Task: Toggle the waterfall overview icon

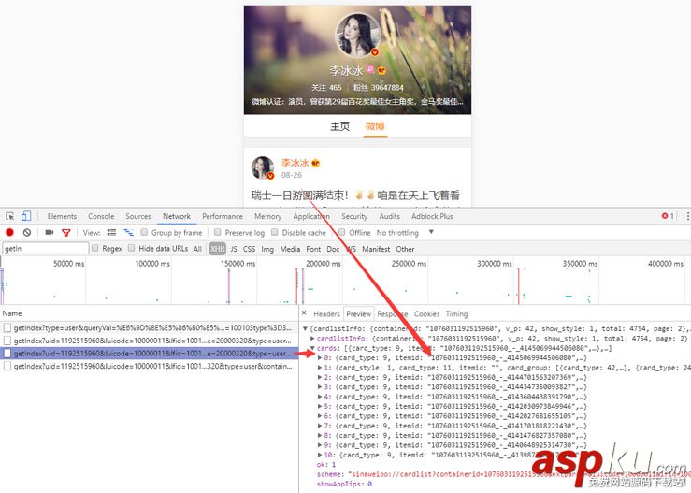Action: [x=128, y=232]
